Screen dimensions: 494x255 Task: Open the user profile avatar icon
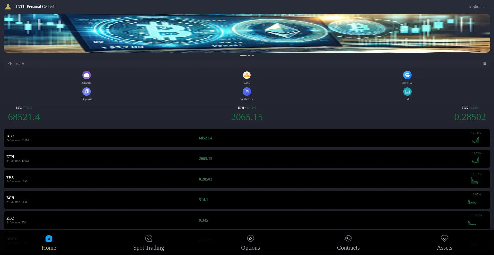point(8,7)
